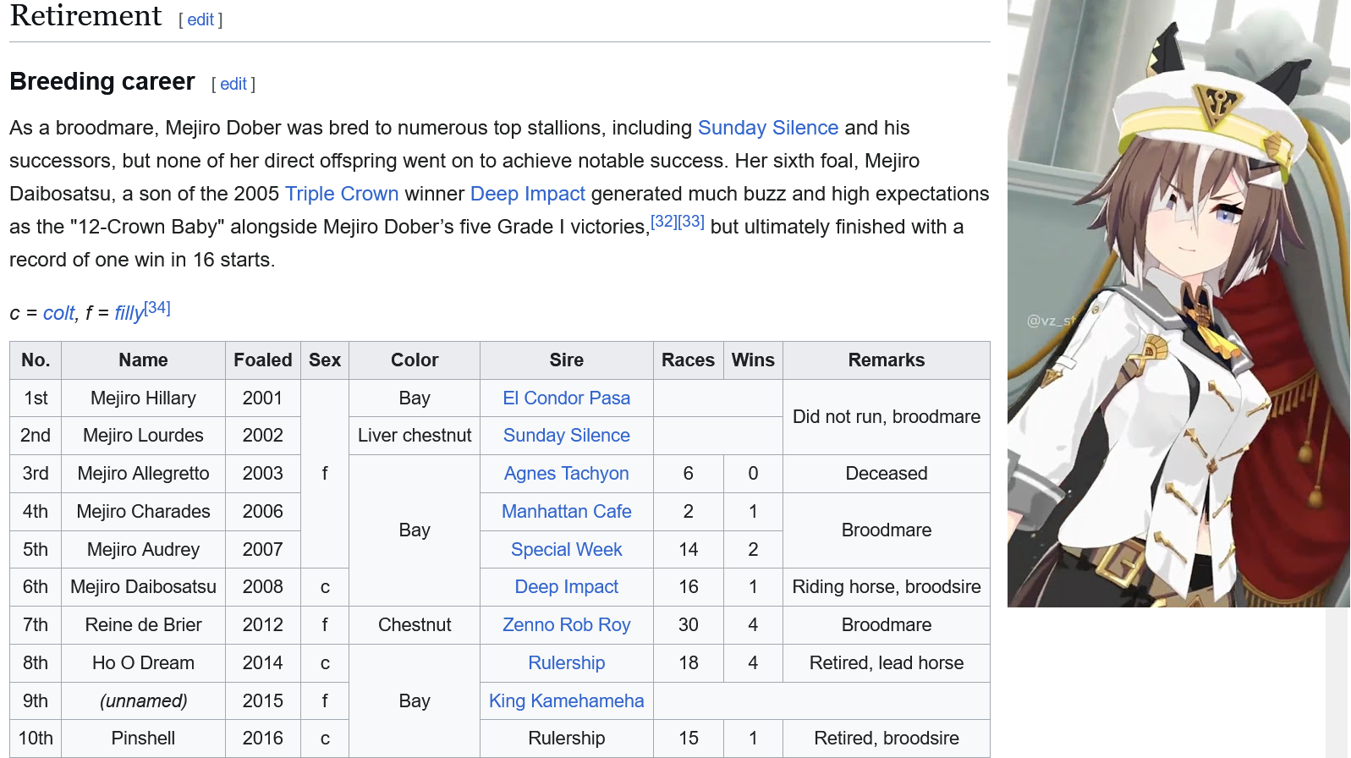
Task: Click the Sex column header
Action: (x=325, y=360)
